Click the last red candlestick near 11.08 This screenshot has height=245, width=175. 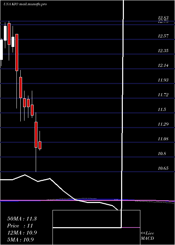(40, 145)
